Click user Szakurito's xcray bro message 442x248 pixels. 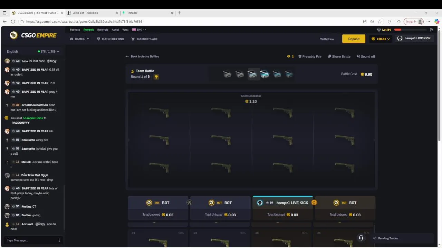point(42,140)
